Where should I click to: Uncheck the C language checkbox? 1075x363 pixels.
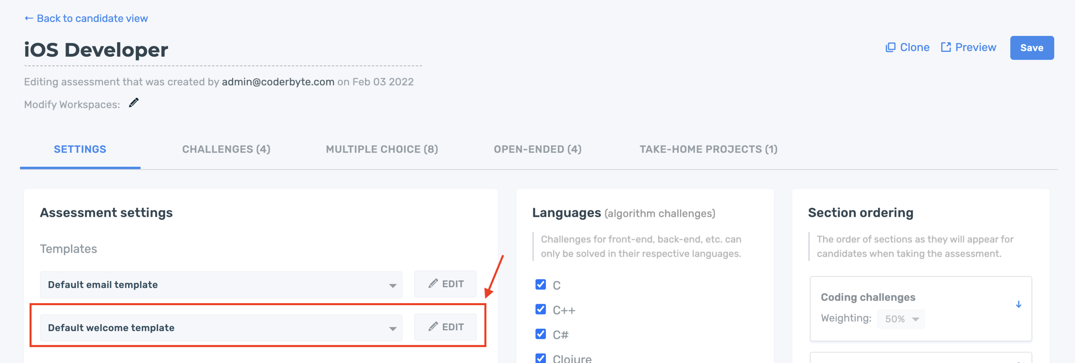tap(541, 284)
